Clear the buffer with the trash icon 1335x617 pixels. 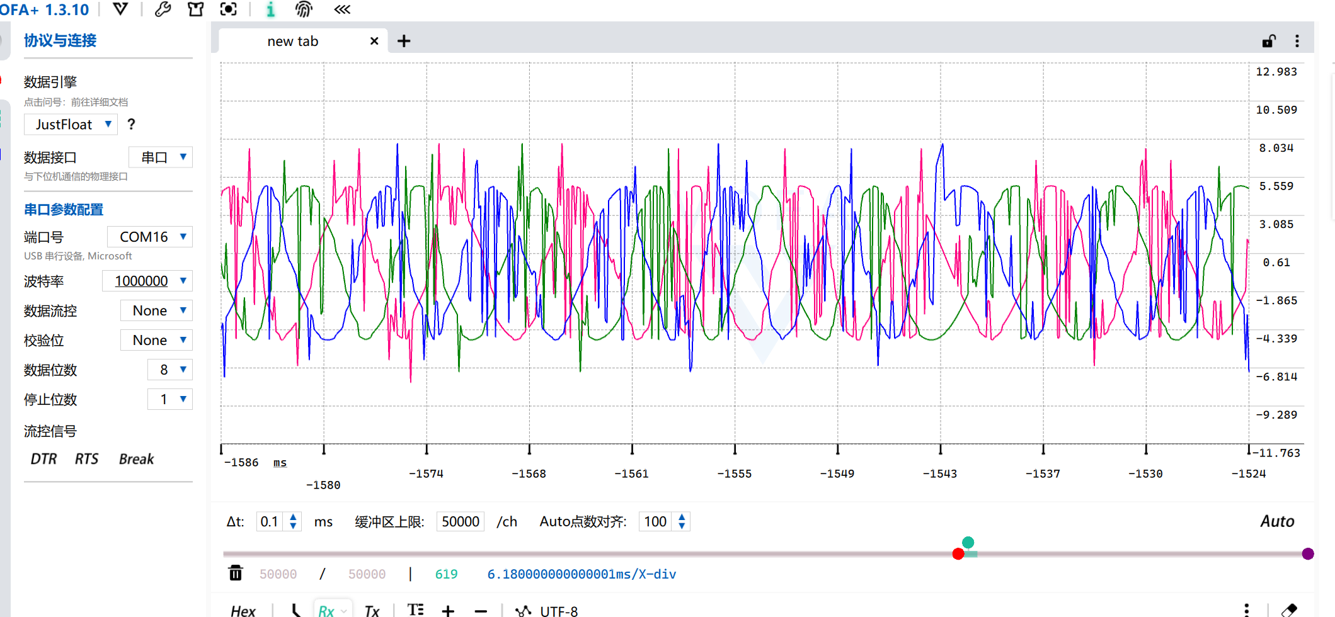[236, 573]
